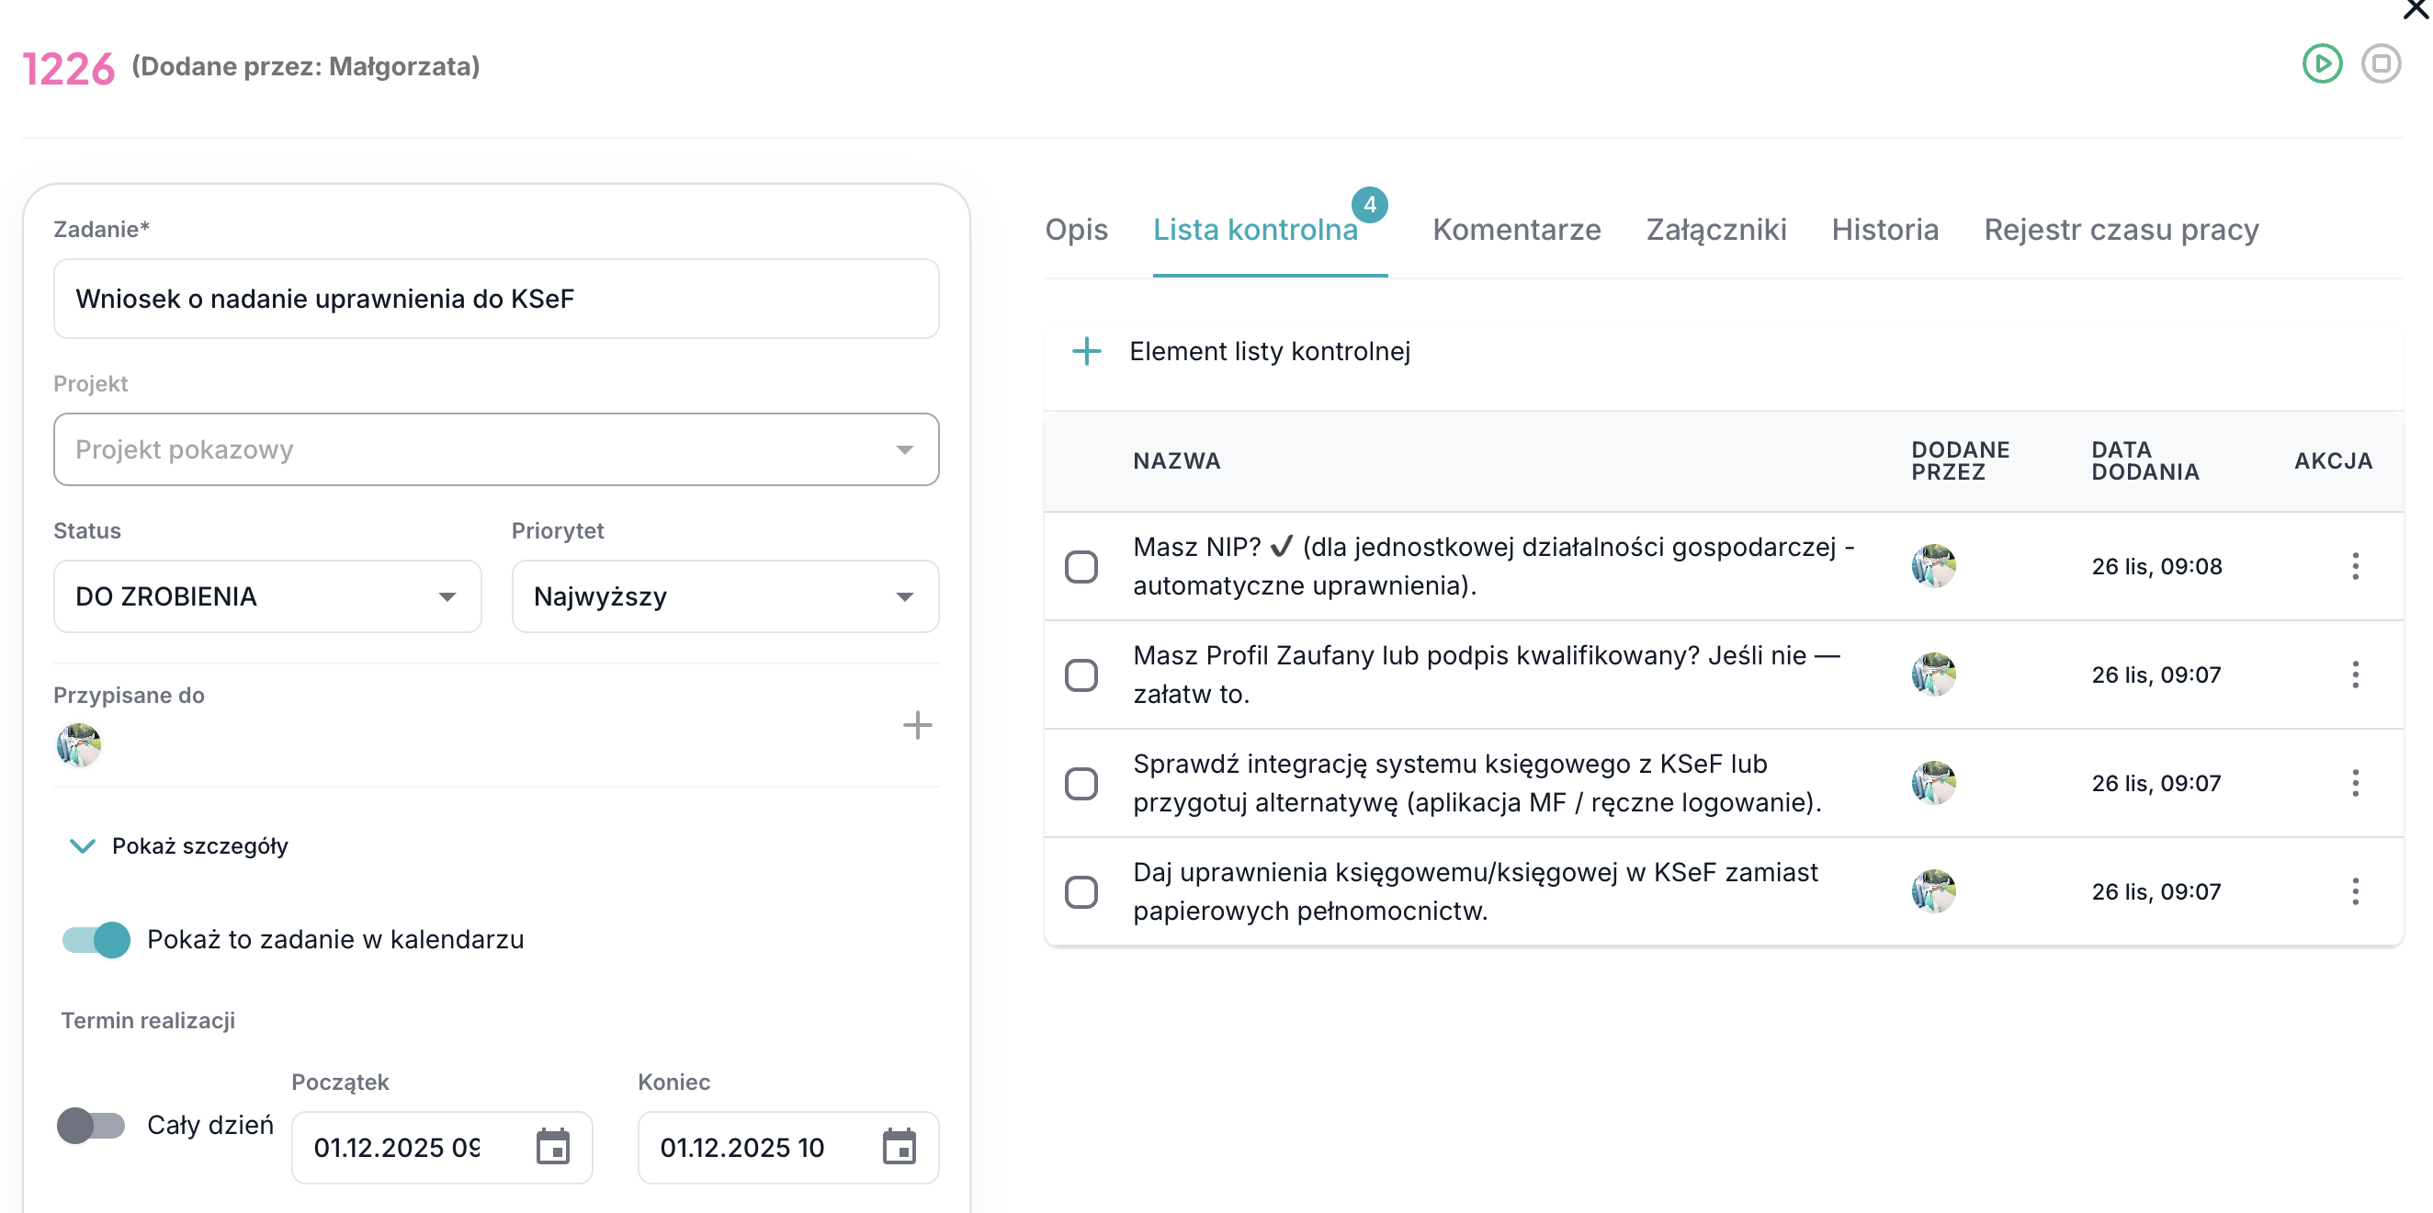Screen dimensions: 2433x1213
Task: Open actions menu for Profil Zaufany item
Action: click(2355, 675)
